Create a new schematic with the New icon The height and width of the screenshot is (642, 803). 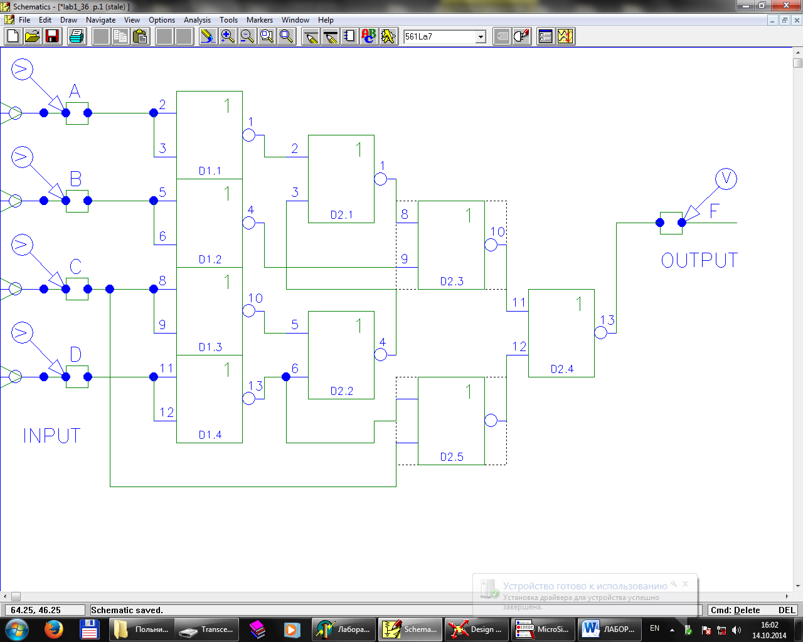[13, 36]
